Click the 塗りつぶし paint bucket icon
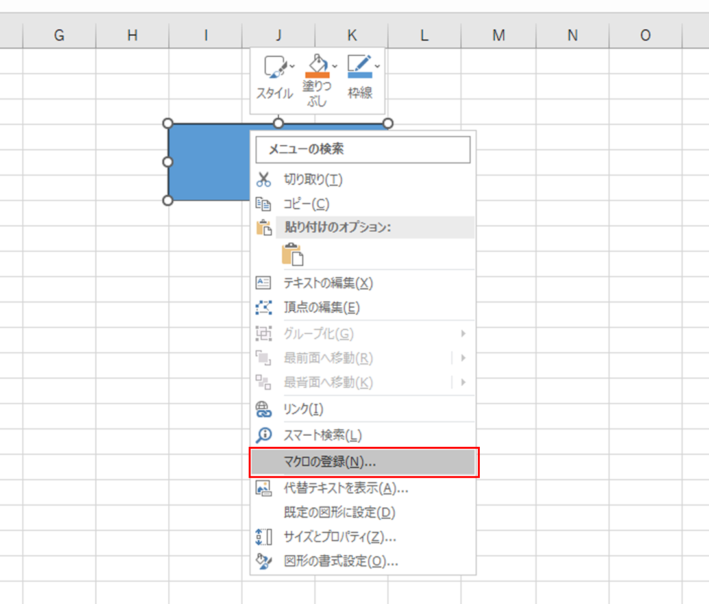709x604 pixels. (x=317, y=64)
